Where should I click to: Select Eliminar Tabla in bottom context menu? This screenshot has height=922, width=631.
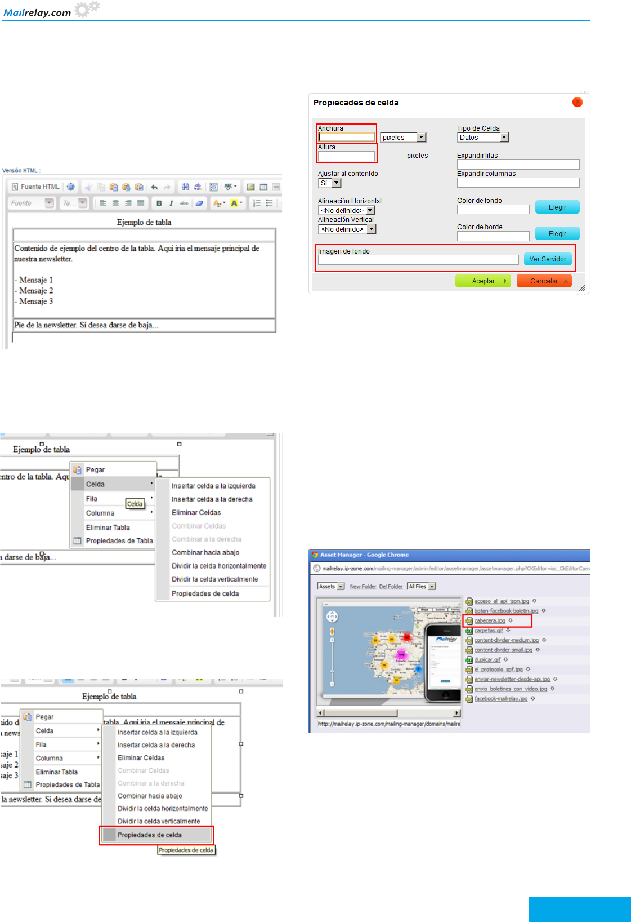pos(57,772)
